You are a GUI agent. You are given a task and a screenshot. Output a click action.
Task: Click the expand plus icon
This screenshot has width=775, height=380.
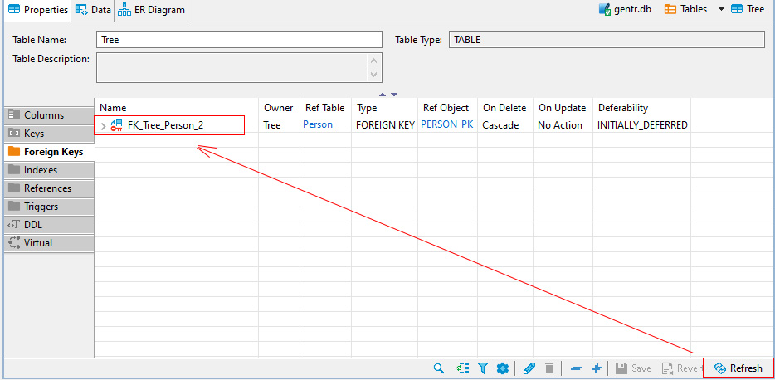[x=596, y=368]
